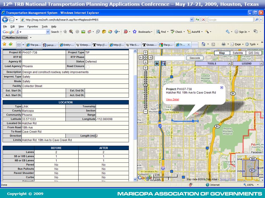
Task: Click the Favorites Center star icon
Action: pos(4,44)
